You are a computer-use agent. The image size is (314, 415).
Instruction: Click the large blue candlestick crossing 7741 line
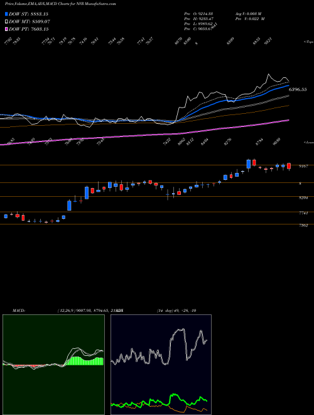[69, 206]
